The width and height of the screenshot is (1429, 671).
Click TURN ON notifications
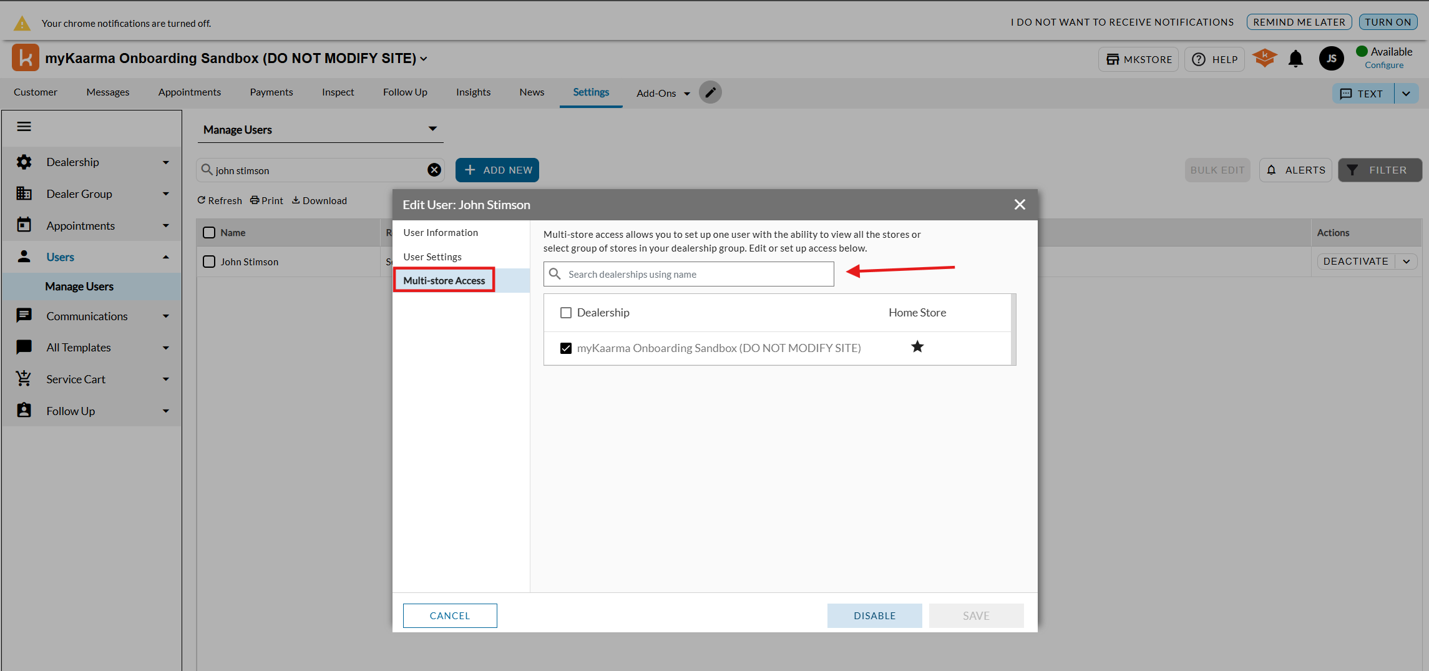point(1388,22)
